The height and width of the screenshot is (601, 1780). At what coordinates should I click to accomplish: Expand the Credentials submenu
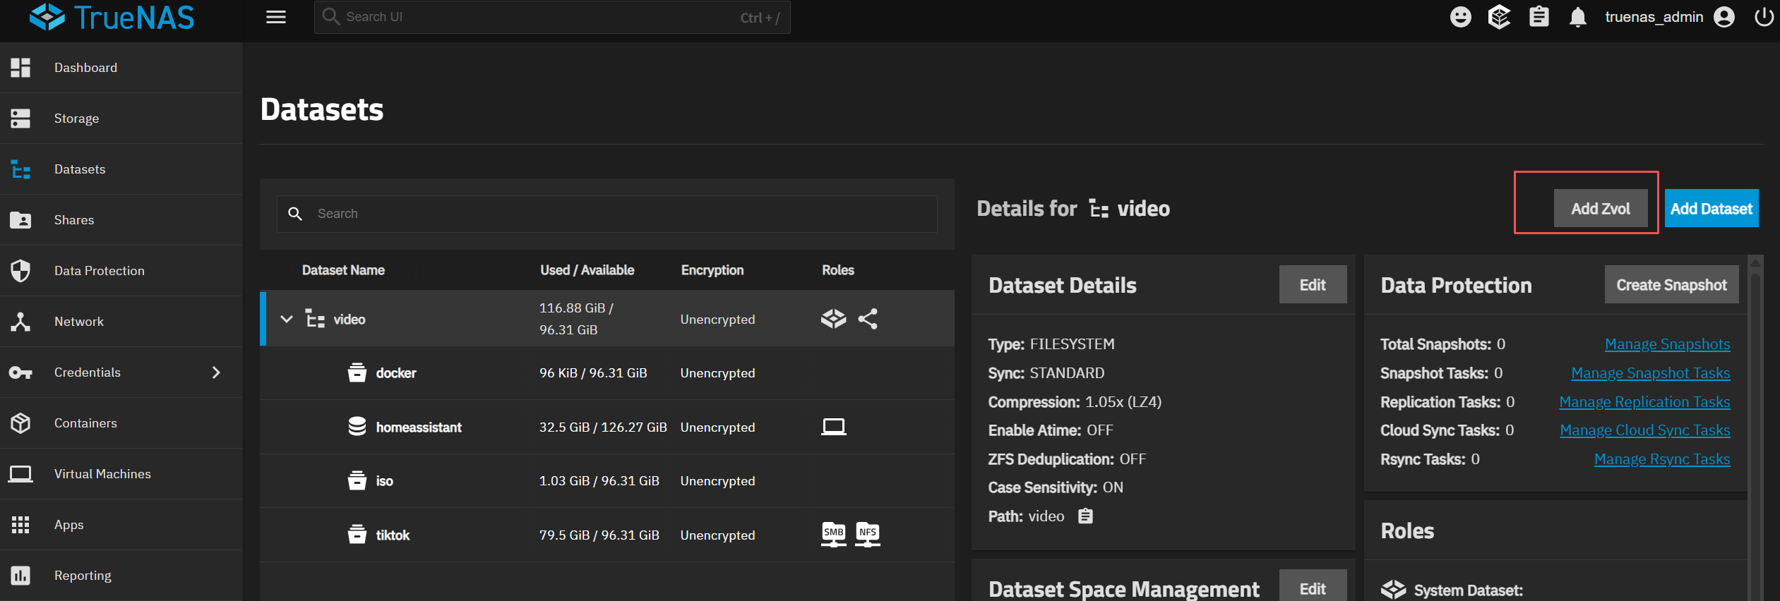tap(216, 372)
